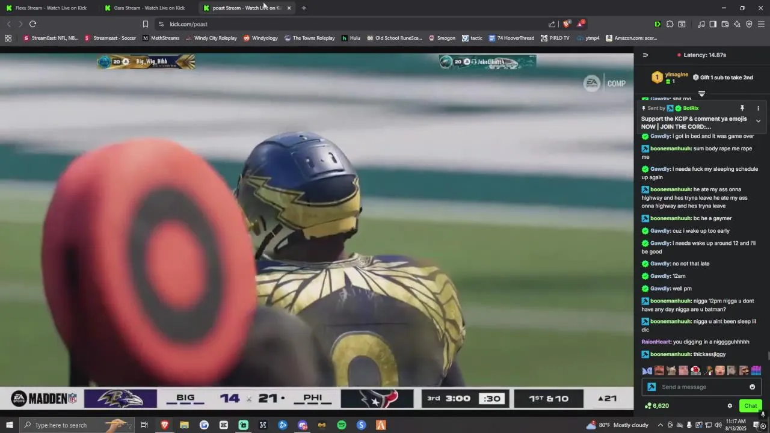Open File Explorer from the taskbar
770x433 pixels.
pyautogui.click(x=184, y=425)
